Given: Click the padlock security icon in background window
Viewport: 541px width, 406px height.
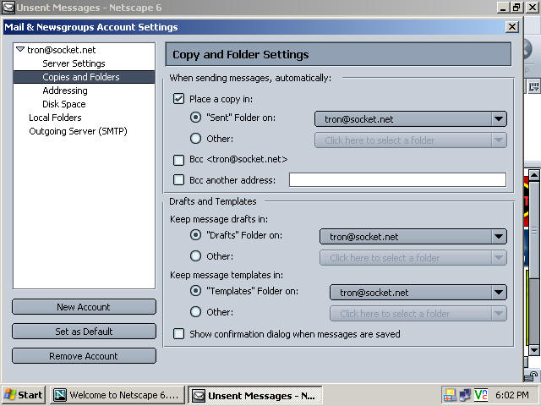Looking at the screenshot, I should coord(532,376).
